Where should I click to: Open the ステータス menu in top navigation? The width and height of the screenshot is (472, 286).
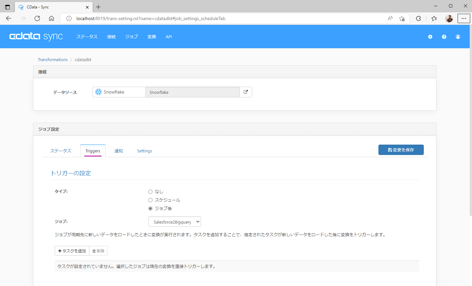click(87, 37)
